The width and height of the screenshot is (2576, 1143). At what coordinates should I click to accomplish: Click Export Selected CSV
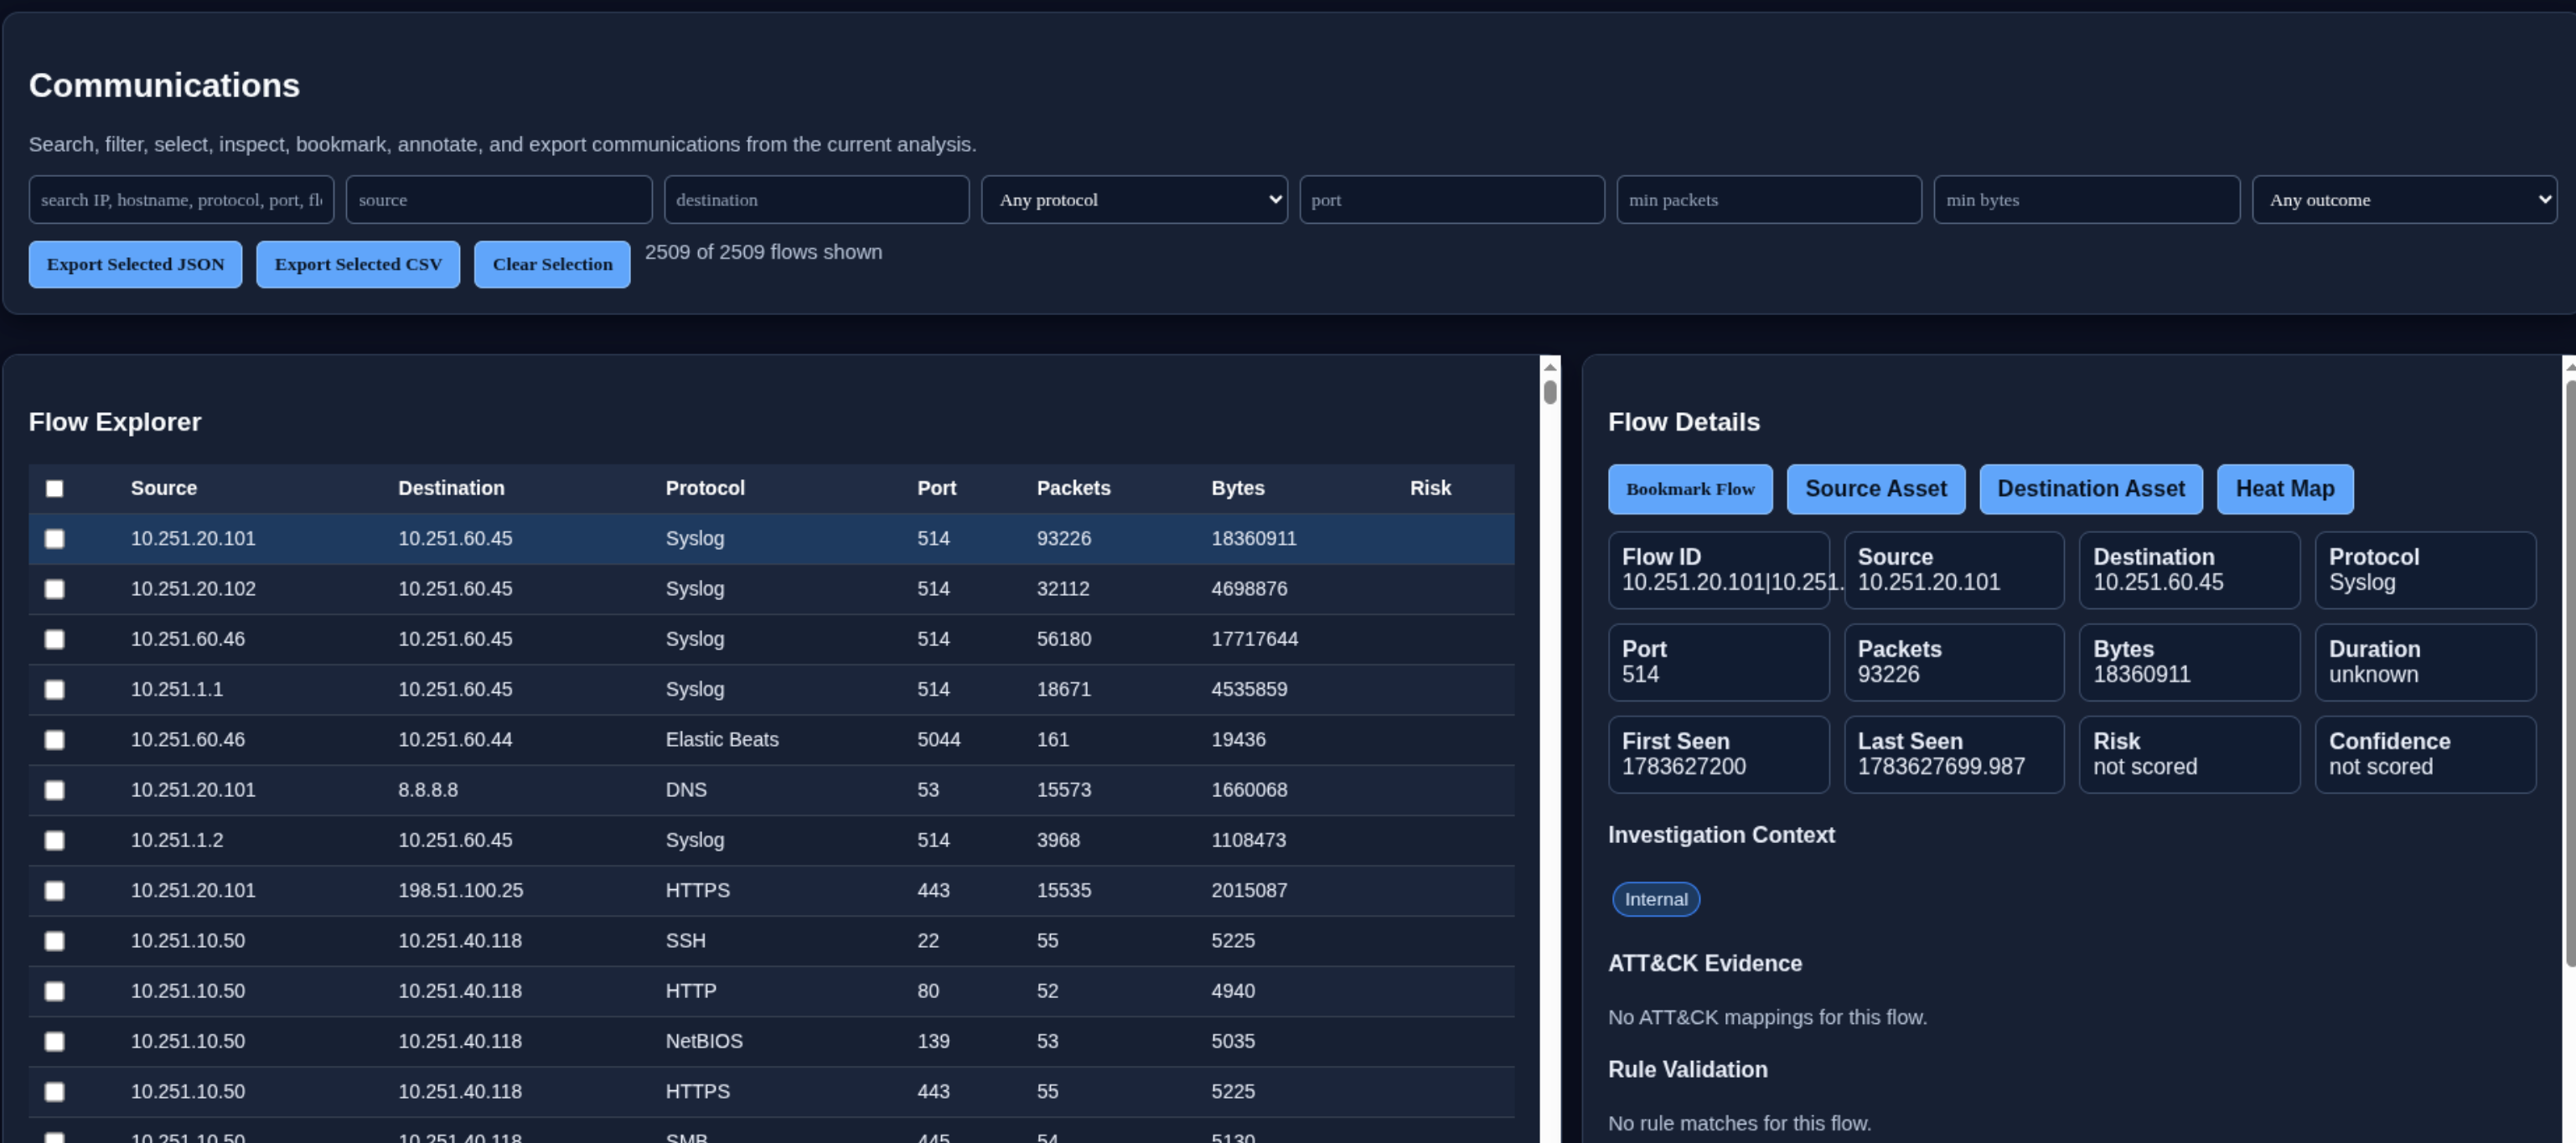click(x=358, y=264)
